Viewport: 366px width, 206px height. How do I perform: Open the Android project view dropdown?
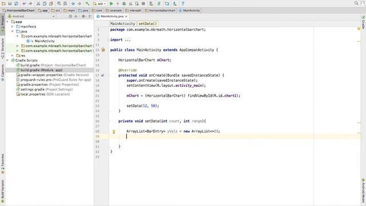(x=31, y=17)
